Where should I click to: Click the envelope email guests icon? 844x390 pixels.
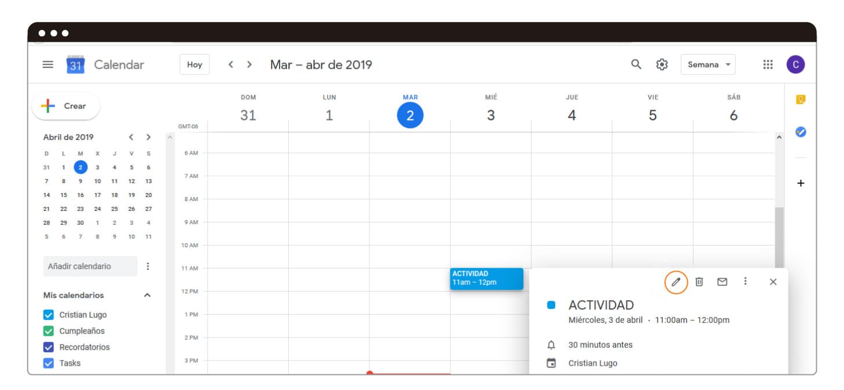[722, 282]
